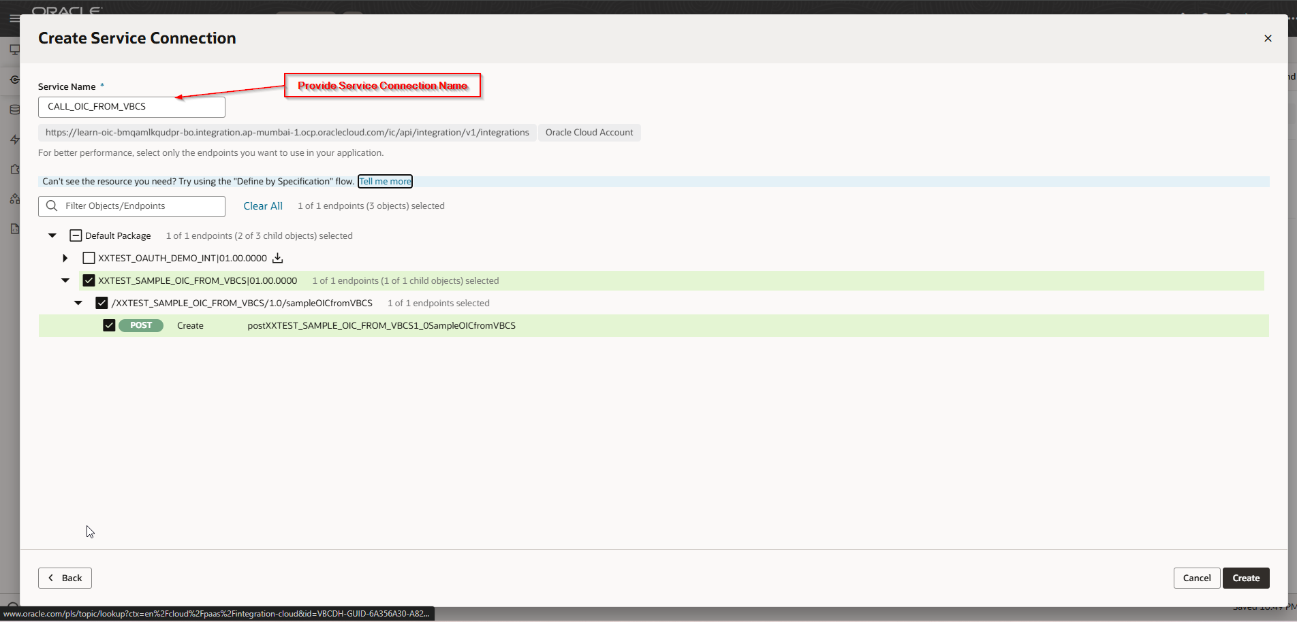1297x622 pixels.
Task: Click the source code file sidebar icon
Action: point(14,229)
